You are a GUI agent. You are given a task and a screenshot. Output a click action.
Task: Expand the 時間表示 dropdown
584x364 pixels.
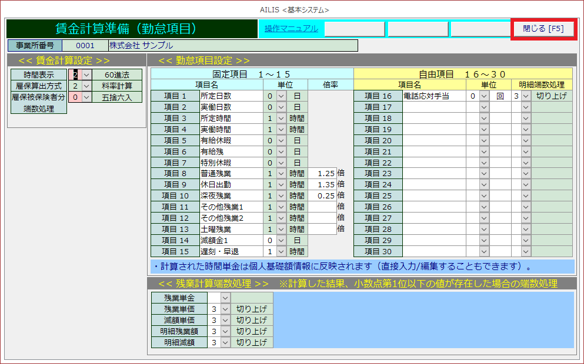point(86,75)
